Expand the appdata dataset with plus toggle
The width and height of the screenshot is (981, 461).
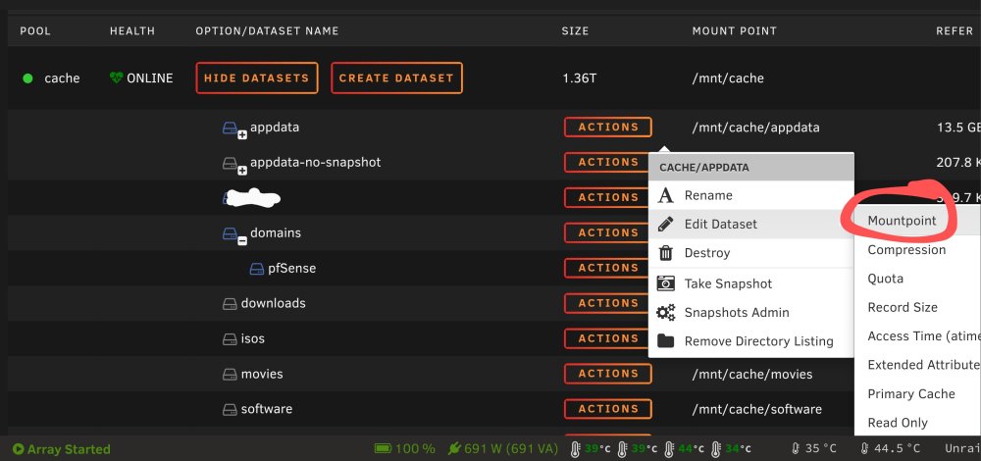(242, 134)
